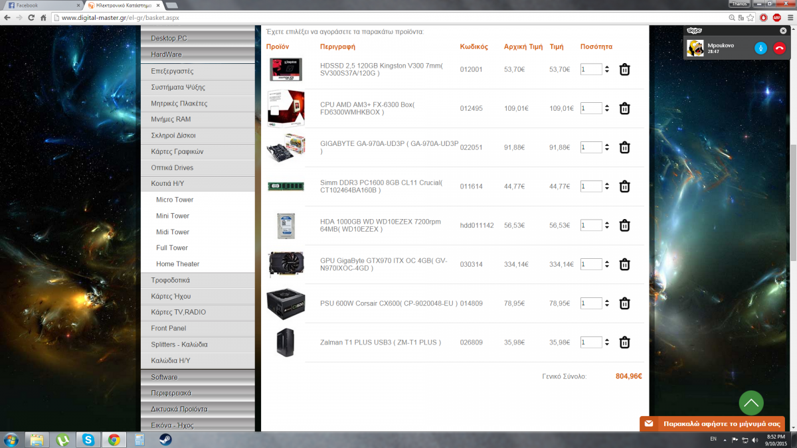Change quantity stepper for Kingston V300 SSD

click(607, 69)
